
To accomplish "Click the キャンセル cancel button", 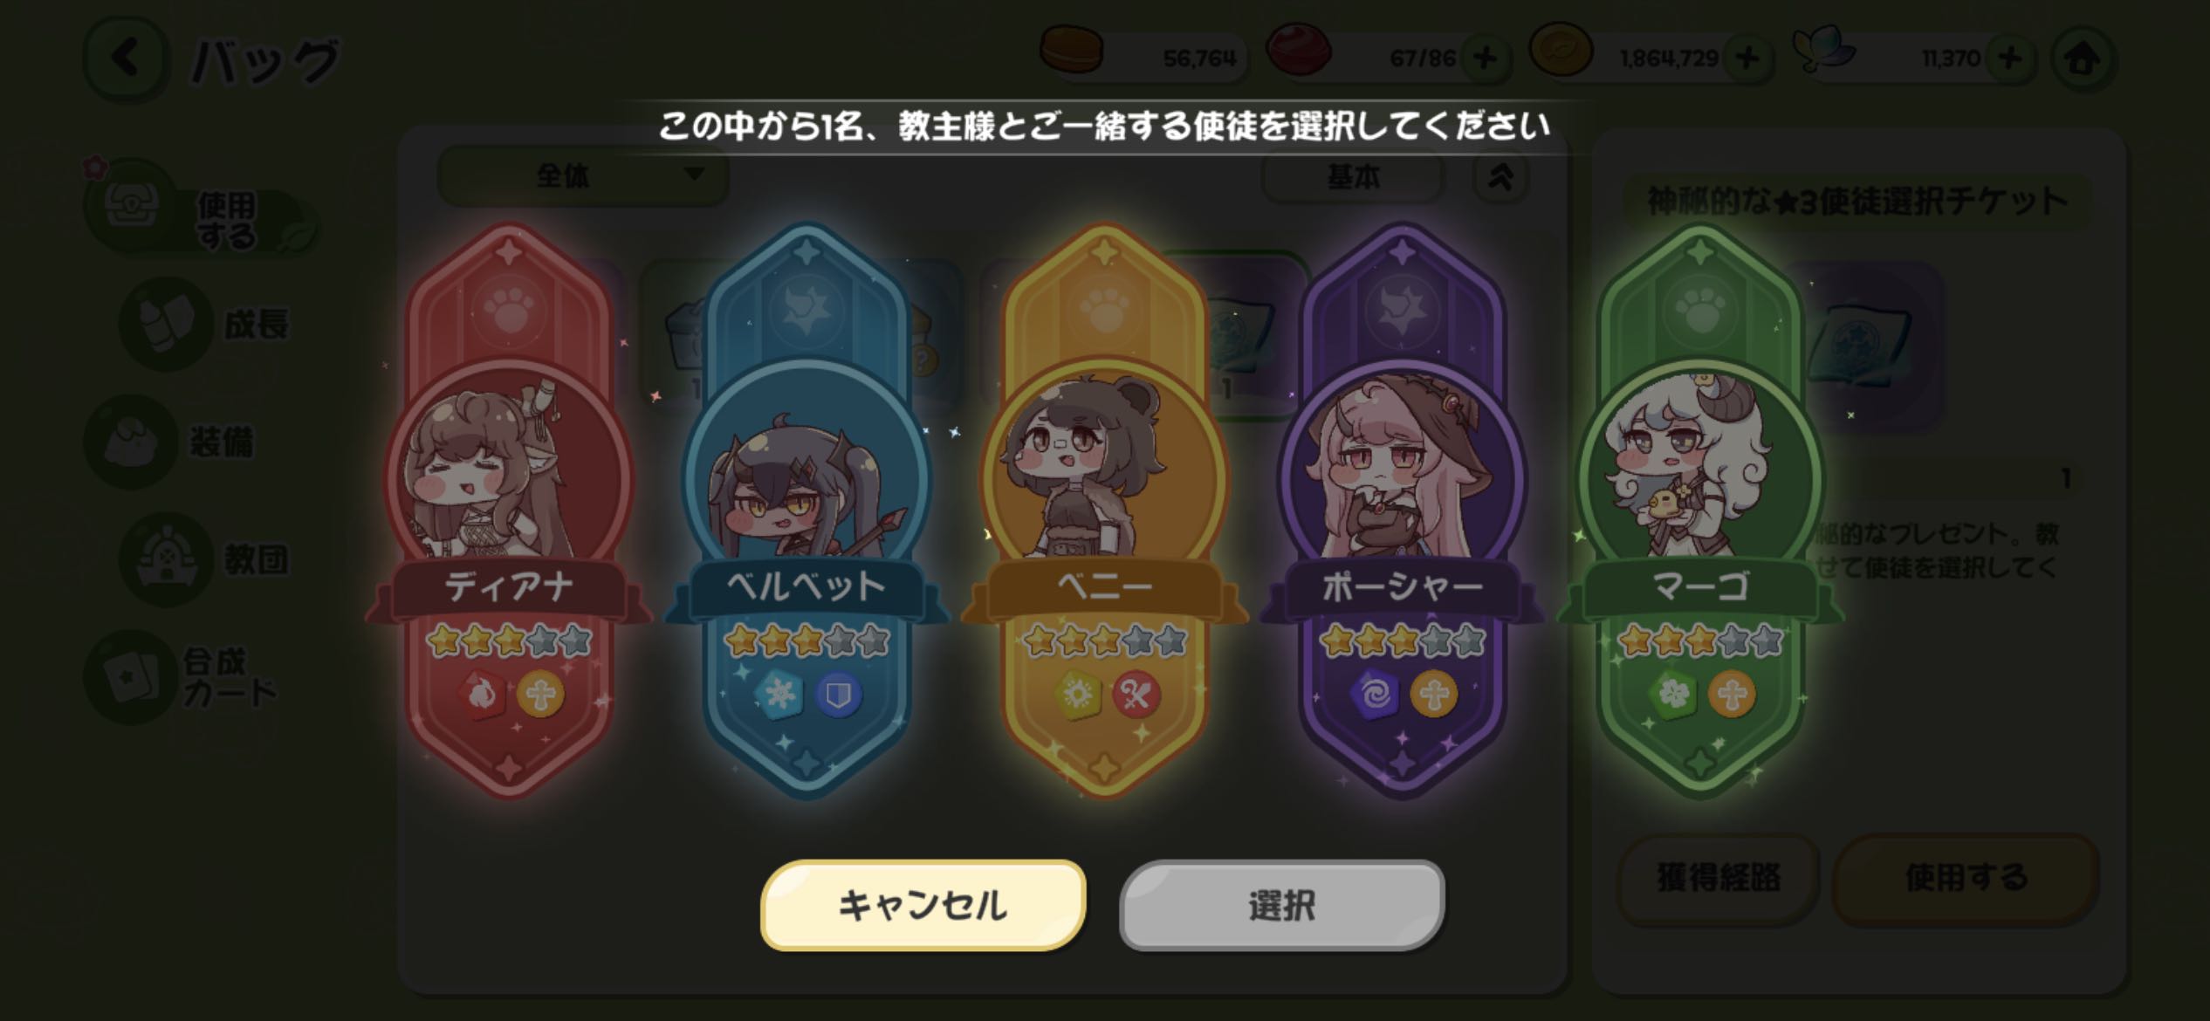I will (923, 905).
